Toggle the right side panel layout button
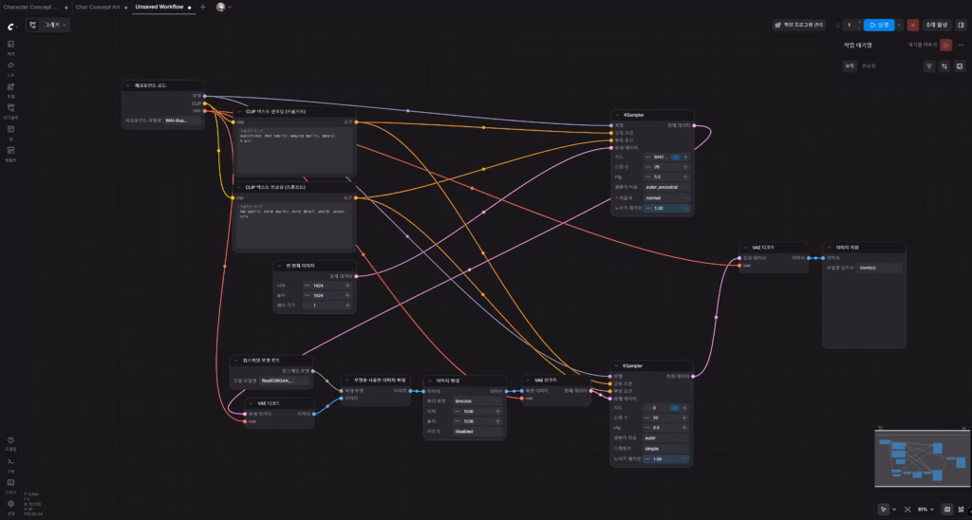 tap(961, 25)
